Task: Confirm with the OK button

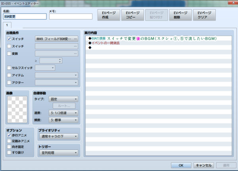Action: (181, 165)
